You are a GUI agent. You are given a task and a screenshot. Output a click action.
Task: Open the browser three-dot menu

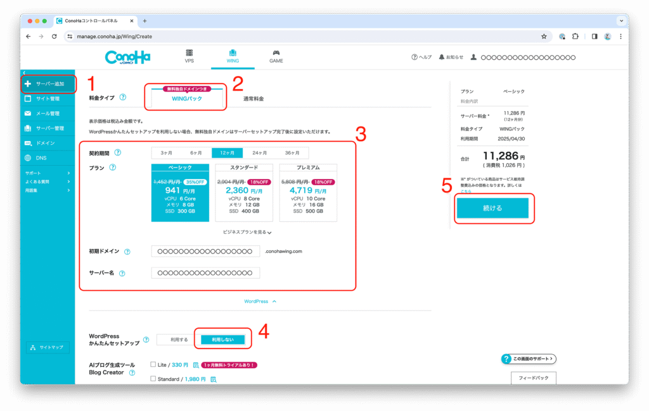click(x=621, y=36)
